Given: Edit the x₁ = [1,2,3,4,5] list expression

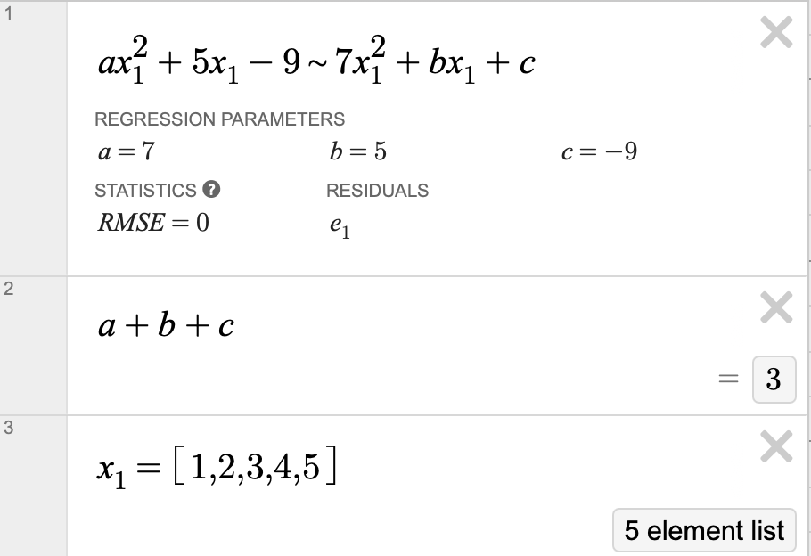Looking at the screenshot, I should click(217, 467).
